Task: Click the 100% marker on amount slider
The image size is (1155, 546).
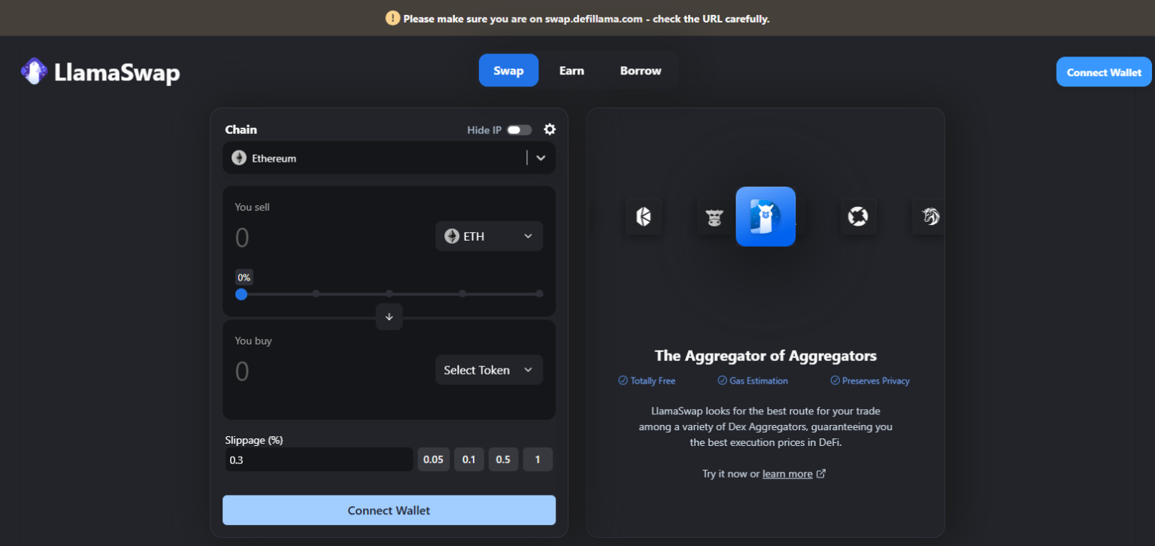Action: (539, 293)
